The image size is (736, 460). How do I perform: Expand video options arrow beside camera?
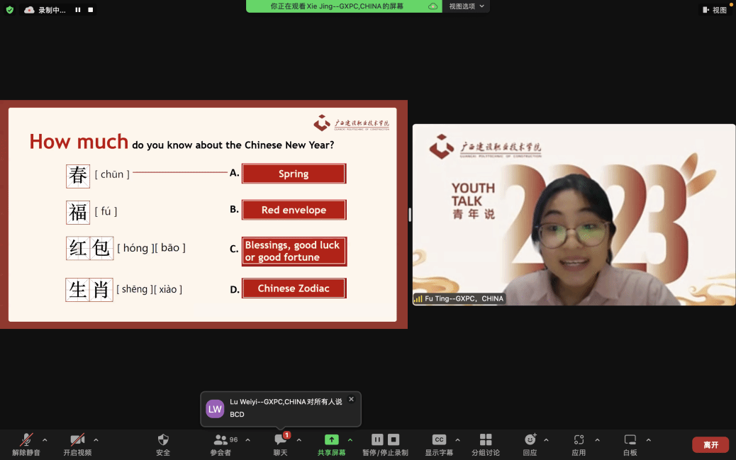tap(96, 440)
